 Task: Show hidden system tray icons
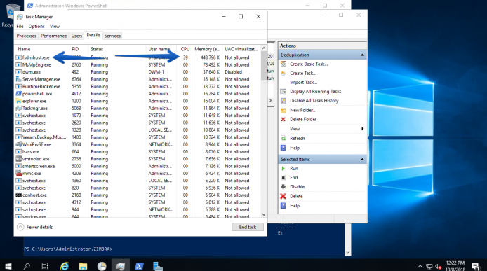(420, 266)
